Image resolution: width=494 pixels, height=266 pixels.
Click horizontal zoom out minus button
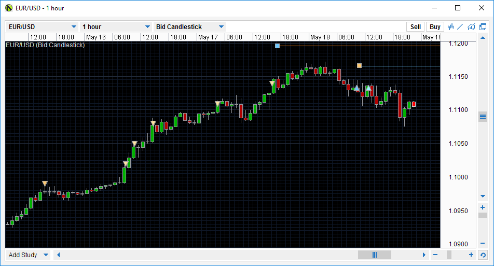coord(435,255)
